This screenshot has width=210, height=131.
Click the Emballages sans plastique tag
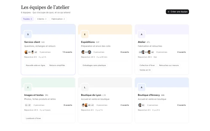[x=94, y=65]
